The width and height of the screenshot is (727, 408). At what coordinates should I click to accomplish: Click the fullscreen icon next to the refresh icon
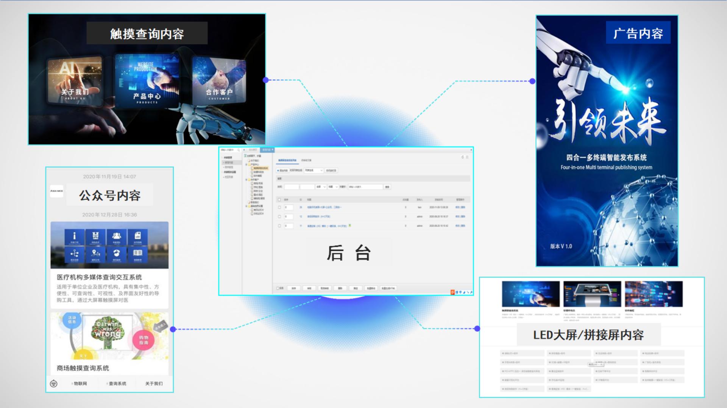(468, 157)
